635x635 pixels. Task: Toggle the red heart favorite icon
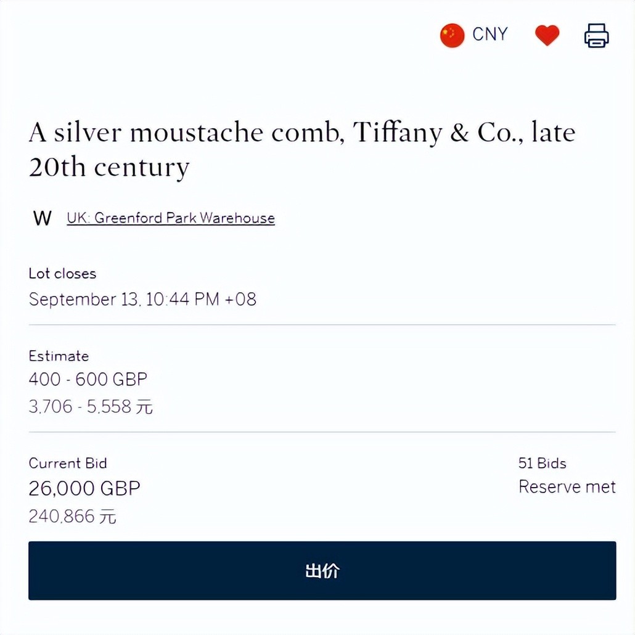(547, 36)
